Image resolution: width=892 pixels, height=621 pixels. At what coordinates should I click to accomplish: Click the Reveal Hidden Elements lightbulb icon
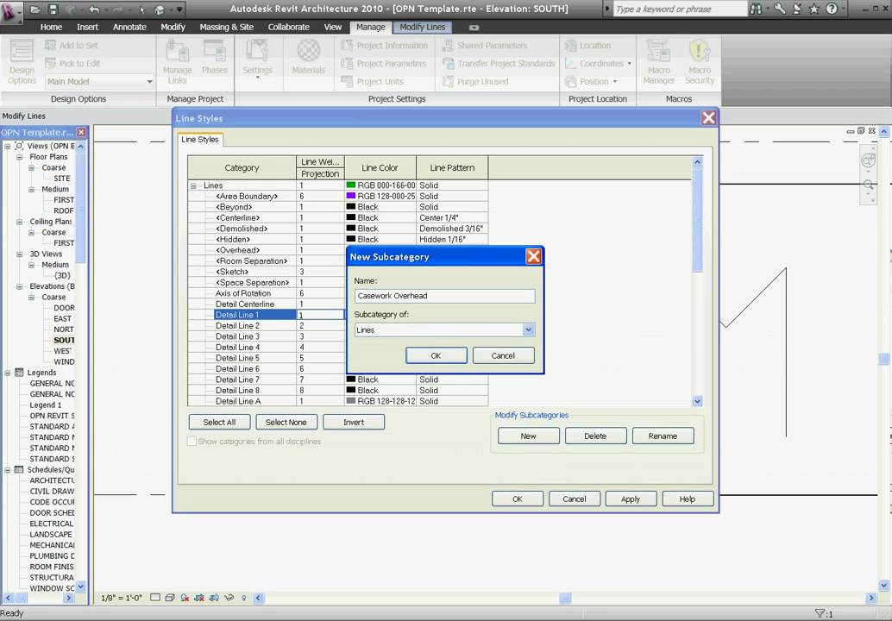point(244,598)
